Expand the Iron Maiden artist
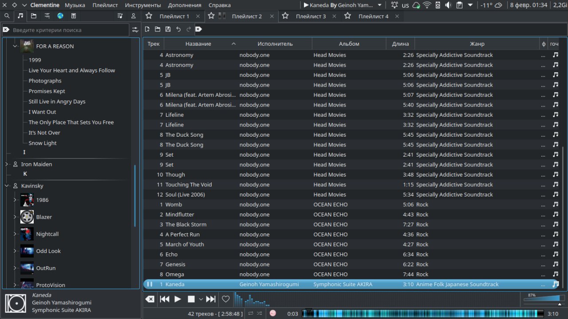The width and height of the screenshot is (568, 319). point(7,164)
